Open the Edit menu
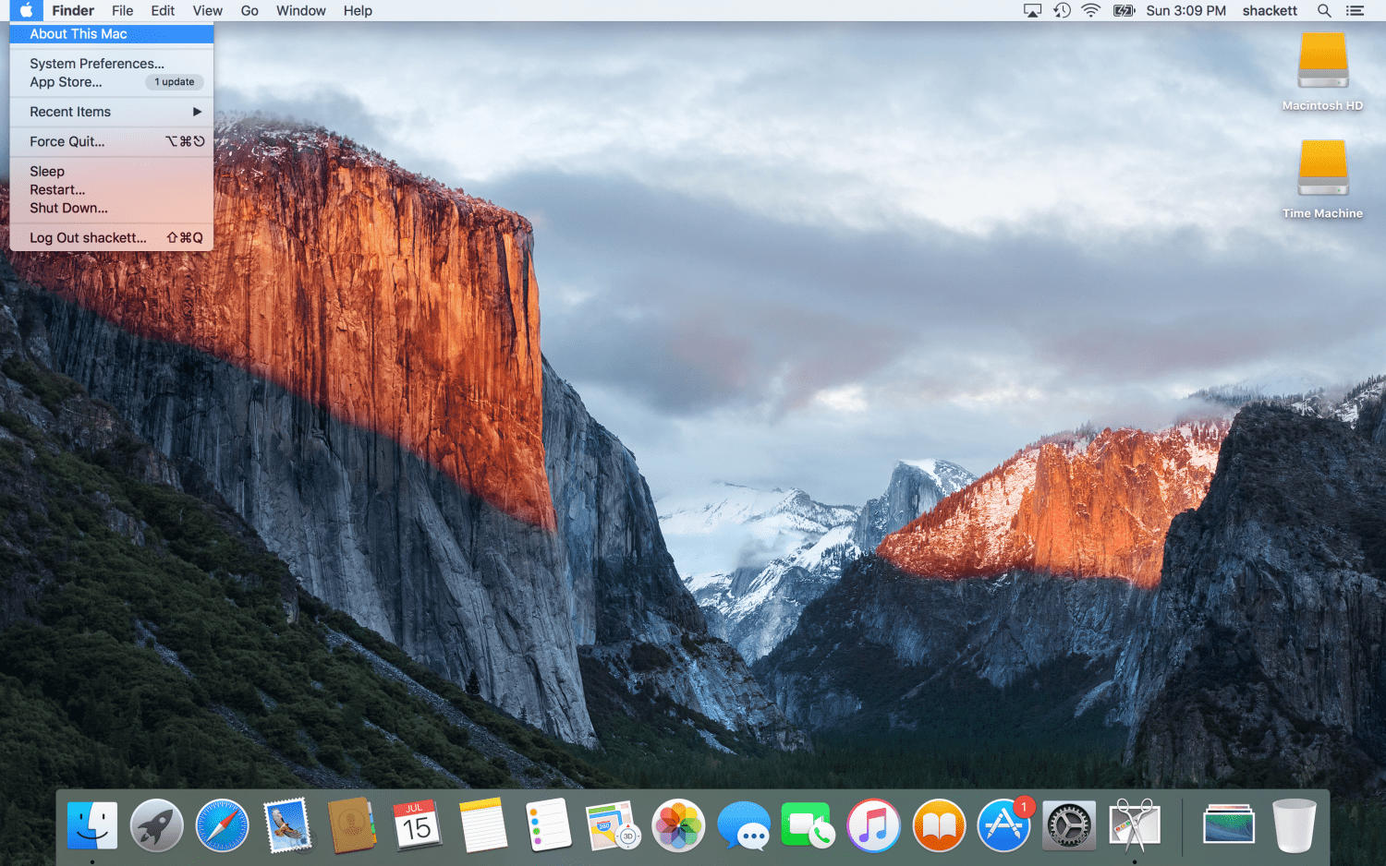 tap(163, 11)
